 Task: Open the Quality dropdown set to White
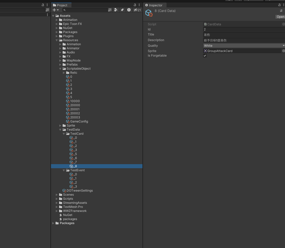tap(244, 45)
